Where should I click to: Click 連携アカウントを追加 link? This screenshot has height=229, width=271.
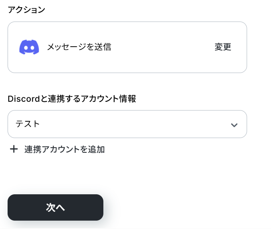(x=65, y=149)
